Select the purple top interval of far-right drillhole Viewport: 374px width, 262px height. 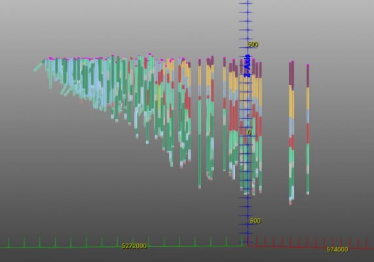tap(308, 76)
